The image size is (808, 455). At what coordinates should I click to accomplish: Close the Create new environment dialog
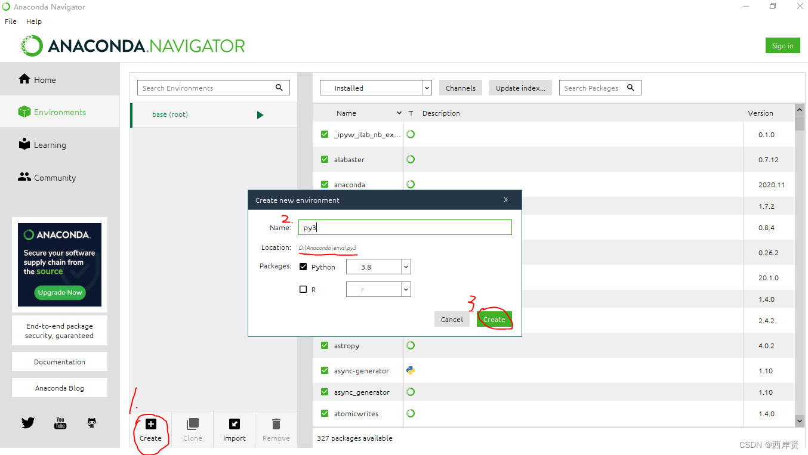pyautogui.click(x=505, y=200)
